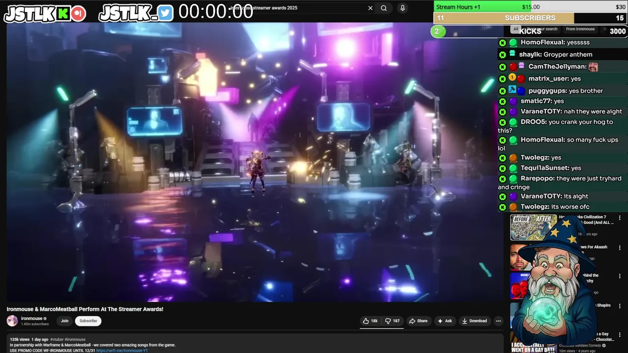Click the green Kick K logo
The image size is (628, 353).
[x=63, y=13]
